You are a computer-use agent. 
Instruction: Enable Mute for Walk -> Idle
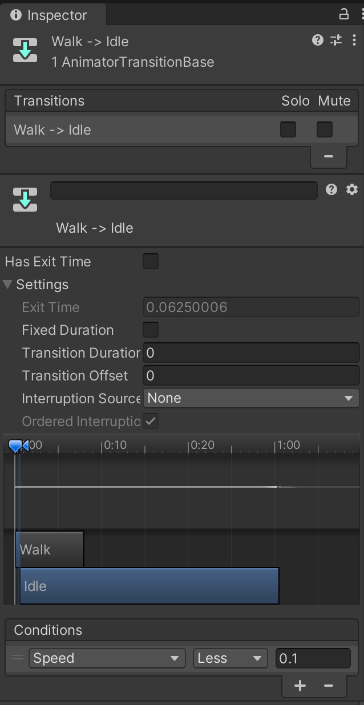(325, 130)
